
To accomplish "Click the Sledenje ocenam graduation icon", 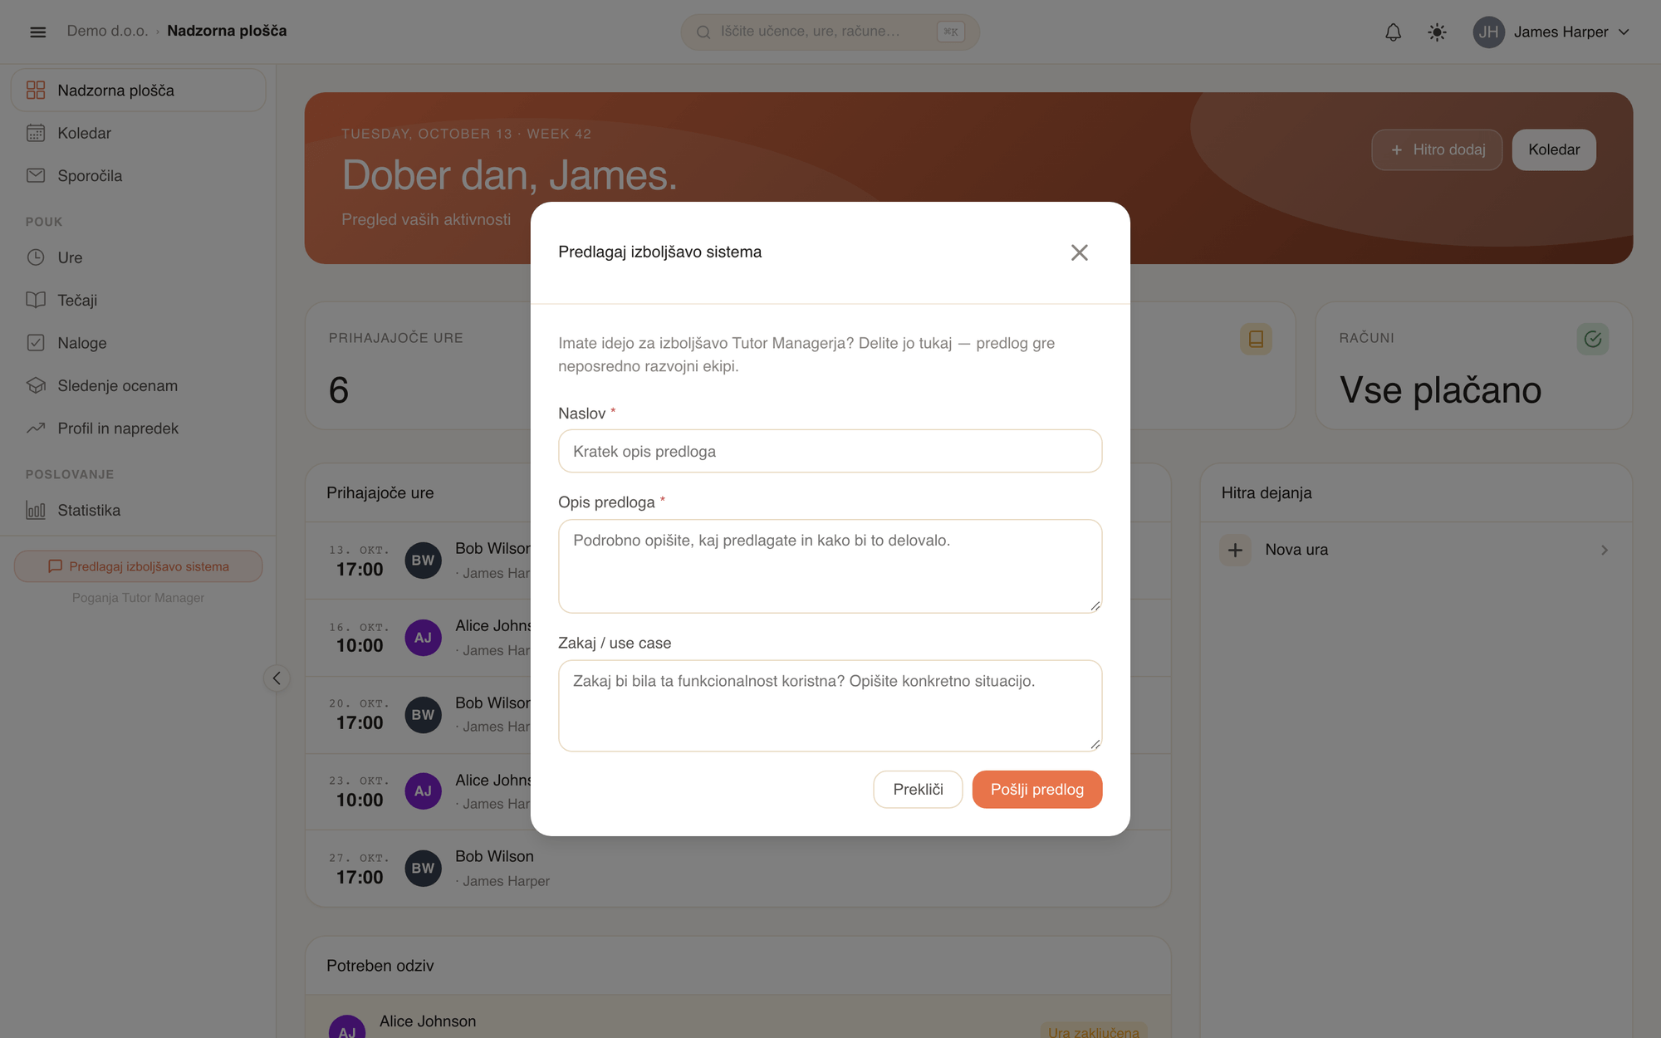I will (x=36, y=385).
